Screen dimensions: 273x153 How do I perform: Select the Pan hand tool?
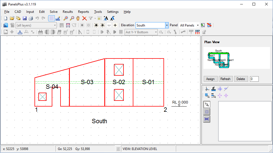[78, 19]
